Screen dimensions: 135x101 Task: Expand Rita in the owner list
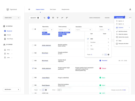point(12,54)
